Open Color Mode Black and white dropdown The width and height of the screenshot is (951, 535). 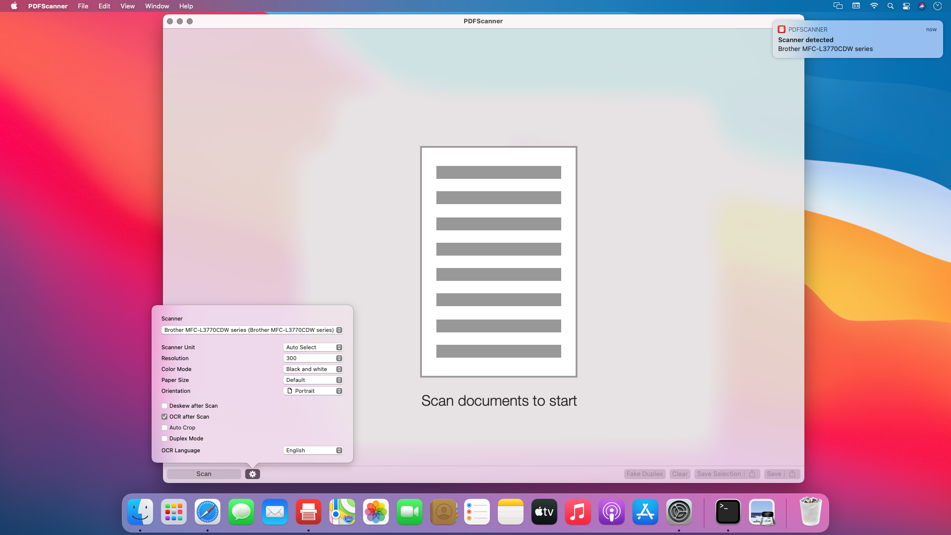313,369
